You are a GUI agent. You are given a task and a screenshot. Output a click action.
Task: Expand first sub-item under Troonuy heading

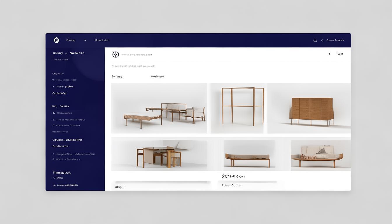(54, 178)
